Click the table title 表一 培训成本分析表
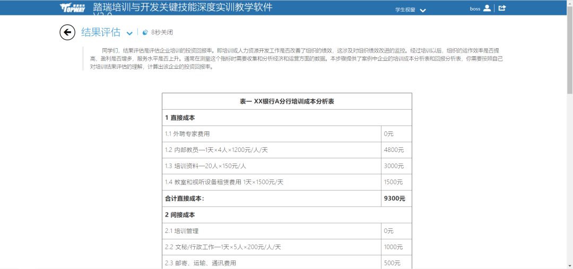 (x=286, y=101)
